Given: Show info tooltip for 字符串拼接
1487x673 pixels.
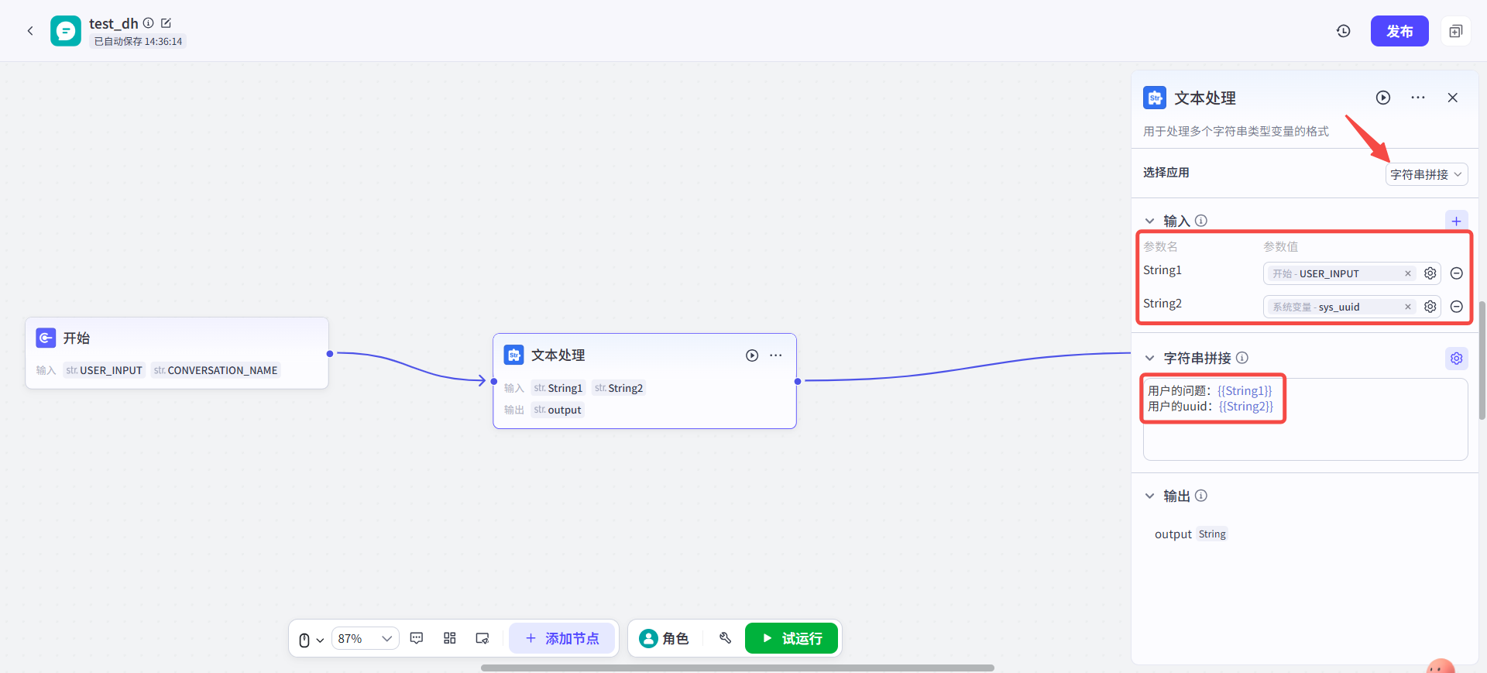Looking at the screenshot, I should [x=1242, y=358].
